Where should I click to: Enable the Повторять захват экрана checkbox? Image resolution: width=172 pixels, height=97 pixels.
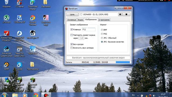(x=71, y=35)
